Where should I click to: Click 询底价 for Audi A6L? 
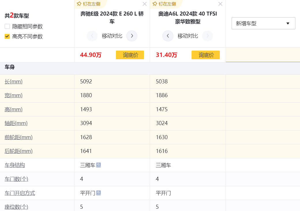coord(205,55)
